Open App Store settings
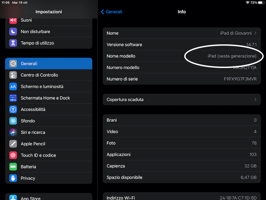The height and width of the screenshot is (200, 266). pos(49,197)
